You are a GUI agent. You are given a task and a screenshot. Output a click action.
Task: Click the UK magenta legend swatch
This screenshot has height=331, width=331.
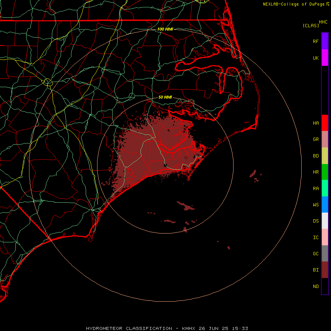(x=325, y=58)
